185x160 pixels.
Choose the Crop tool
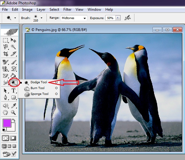point(5,53)
